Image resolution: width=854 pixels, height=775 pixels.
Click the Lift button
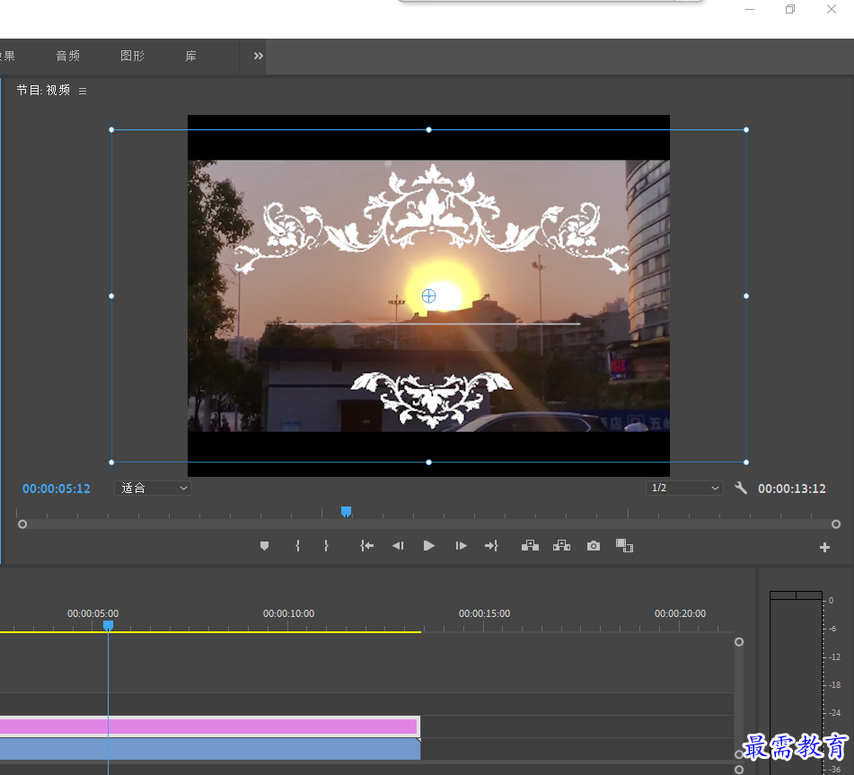(530, 546)
